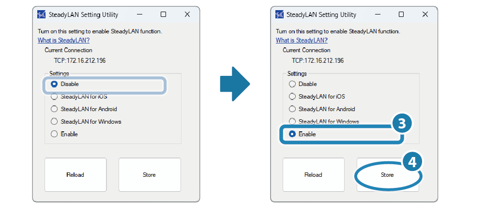Select highlighted Enable option in right window

(292, 134)
